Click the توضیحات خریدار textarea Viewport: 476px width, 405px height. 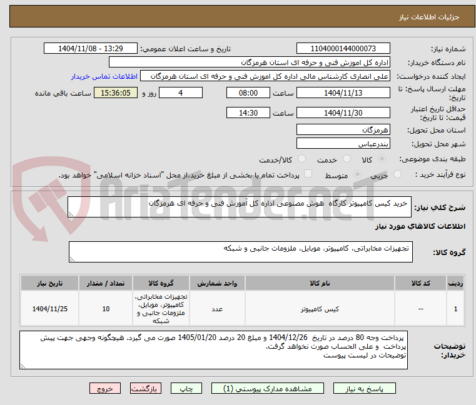tap(213, 350)
